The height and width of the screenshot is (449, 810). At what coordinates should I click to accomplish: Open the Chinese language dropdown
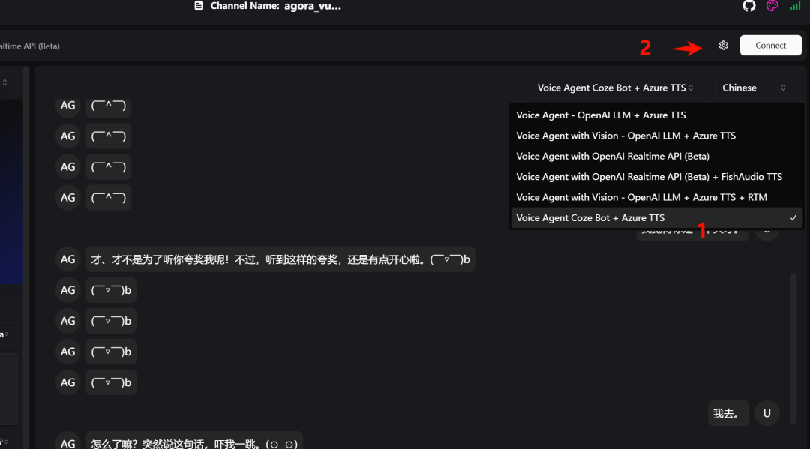click(754, 88)
